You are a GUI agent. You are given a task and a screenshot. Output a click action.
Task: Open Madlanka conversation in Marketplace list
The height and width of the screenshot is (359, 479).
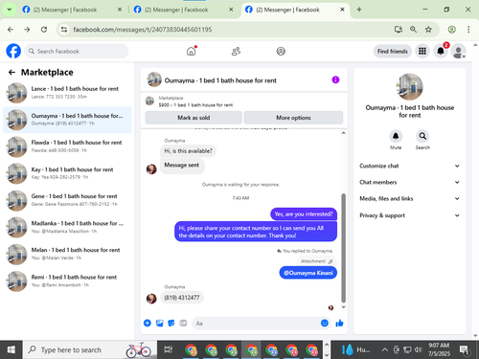tap(67, 227)
